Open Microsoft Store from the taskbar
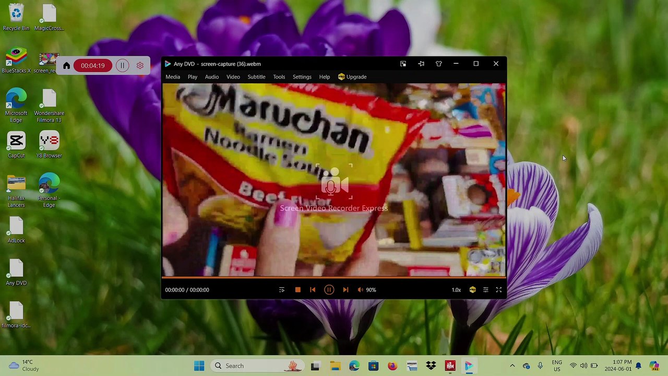Screen dimensions: 668x376 point(373,366)
